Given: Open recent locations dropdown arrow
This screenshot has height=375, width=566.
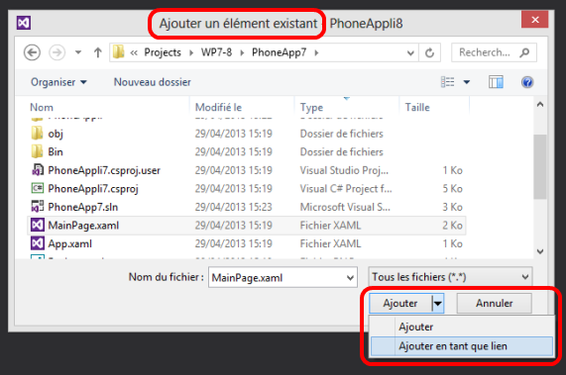Looking at the screenshot, I should [x=78, y=53].
